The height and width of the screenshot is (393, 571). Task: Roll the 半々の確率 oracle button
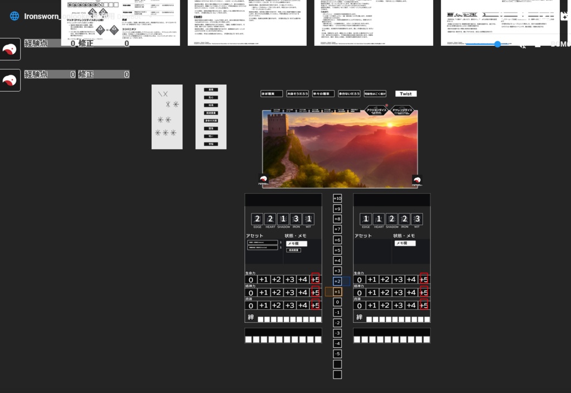(322, 94)
